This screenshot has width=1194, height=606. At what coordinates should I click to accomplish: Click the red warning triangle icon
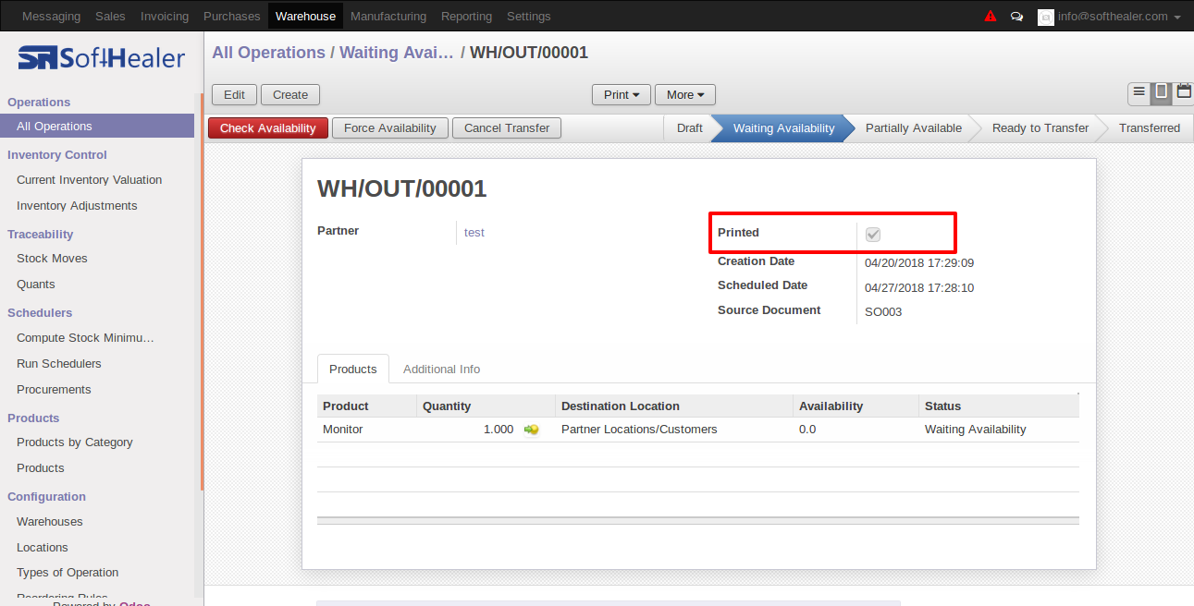pos(991,16)
